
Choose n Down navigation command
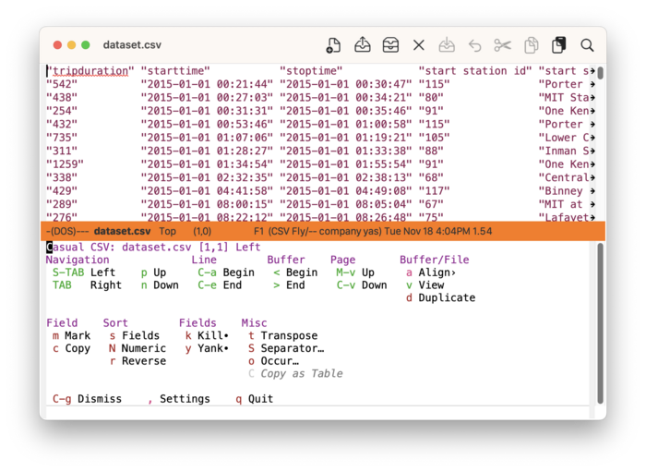pyautogui.click(x=160, y=285)
